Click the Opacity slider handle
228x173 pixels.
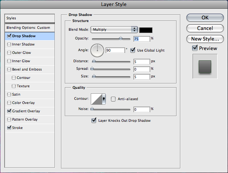[120, 38]
